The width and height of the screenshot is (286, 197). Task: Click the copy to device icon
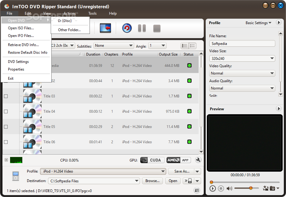click(x=188, y=181)
